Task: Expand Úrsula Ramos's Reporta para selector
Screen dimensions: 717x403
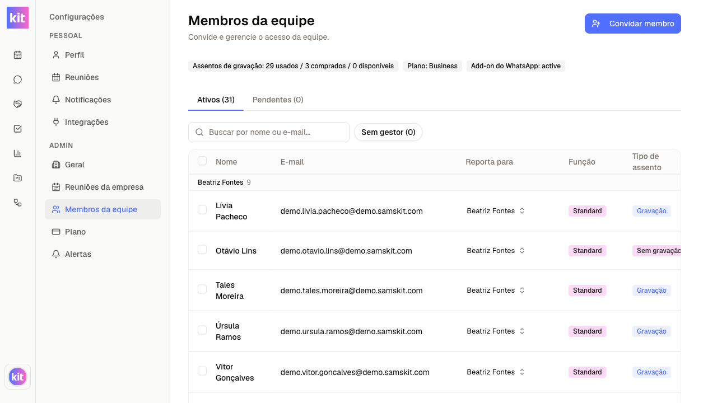Action: [496, 331]
